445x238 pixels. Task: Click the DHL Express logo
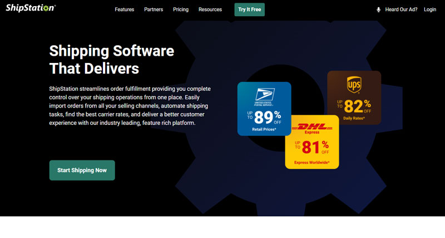click(312, 128)
